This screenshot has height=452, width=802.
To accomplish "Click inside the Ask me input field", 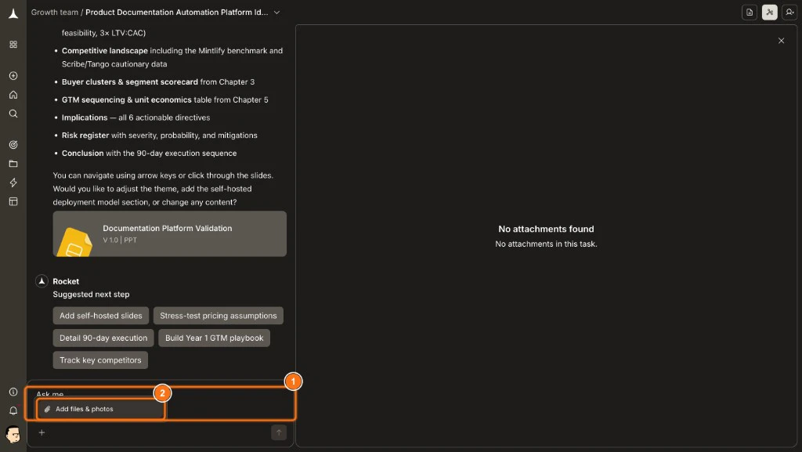I will tap(157, 394).
